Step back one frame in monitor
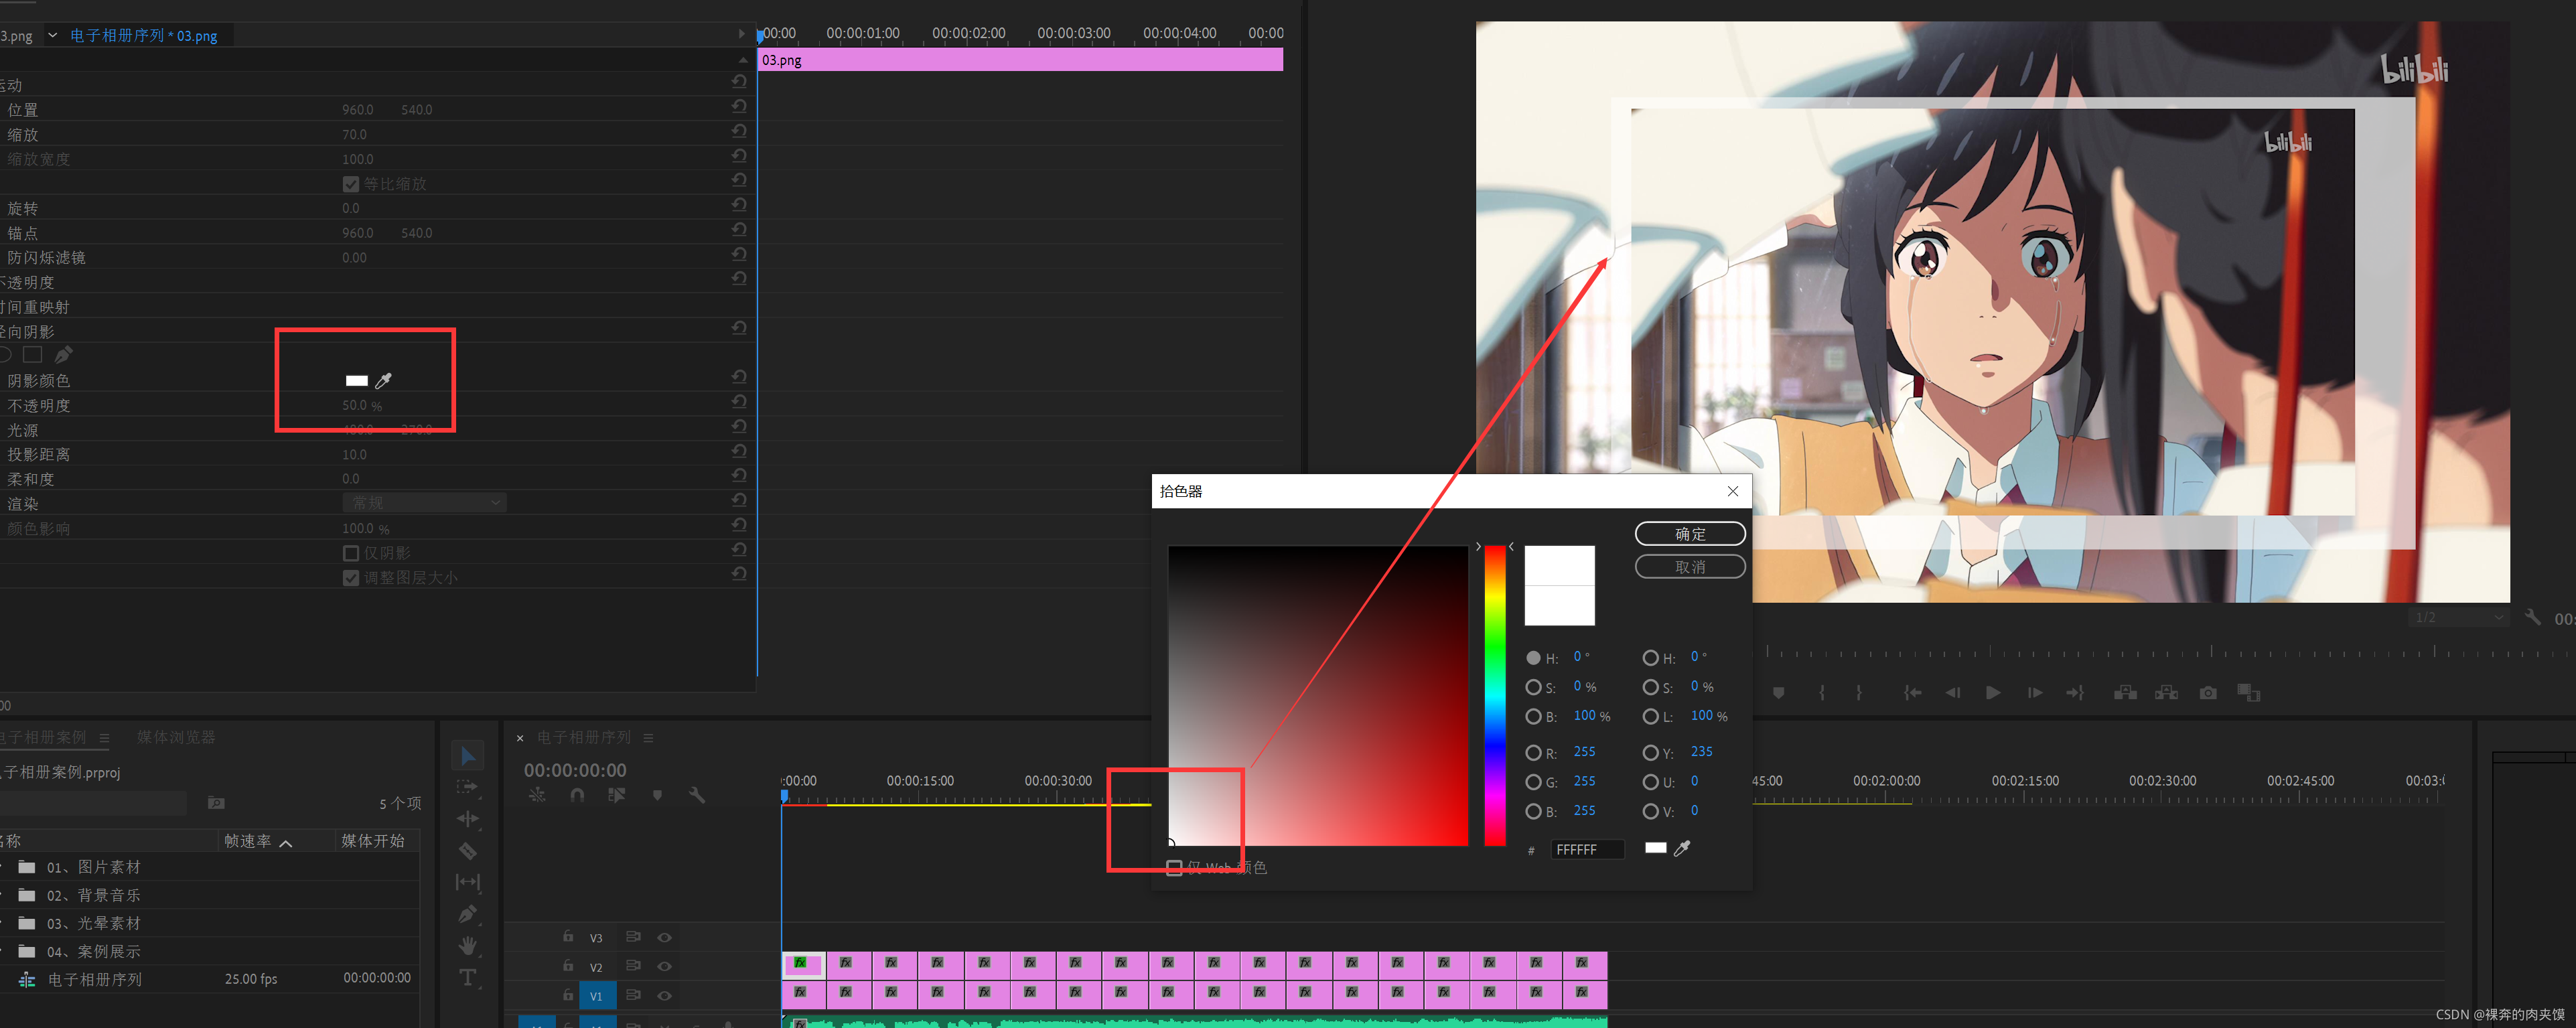 1952,692
